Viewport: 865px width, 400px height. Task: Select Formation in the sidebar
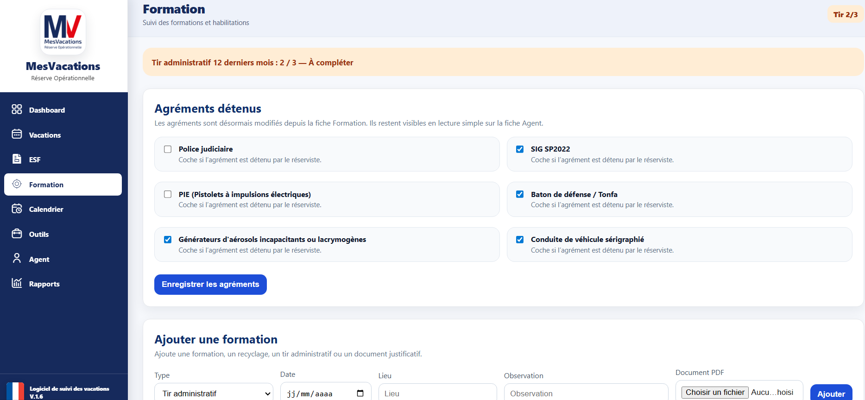click(x=63, y=184)
